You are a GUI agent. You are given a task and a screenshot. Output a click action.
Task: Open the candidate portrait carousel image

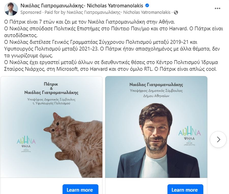point(156,127)
